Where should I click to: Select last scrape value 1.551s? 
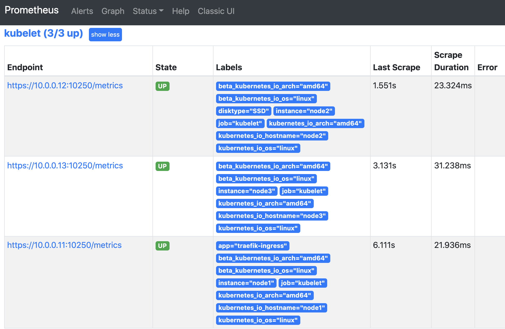pos(385,85)
